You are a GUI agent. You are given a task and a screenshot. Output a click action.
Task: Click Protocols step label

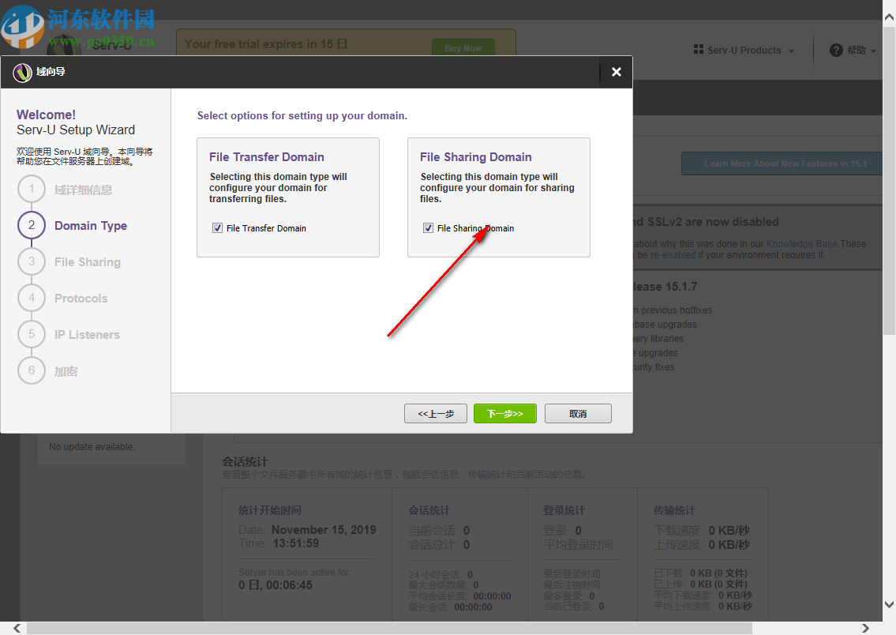click(x=81, y=299)
